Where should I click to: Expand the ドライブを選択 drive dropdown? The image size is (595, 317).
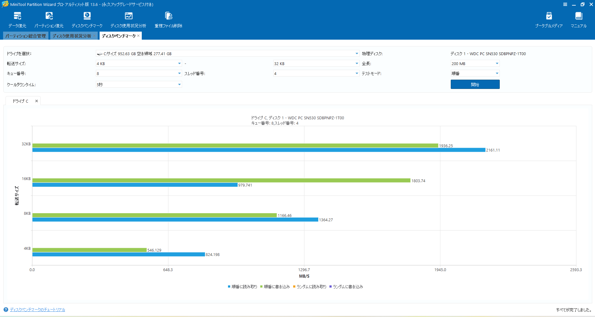coord(227,54)
